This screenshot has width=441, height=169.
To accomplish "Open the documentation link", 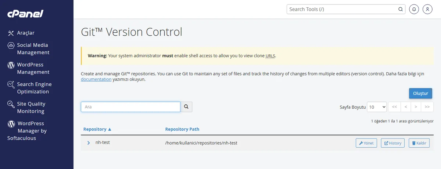I will click(96, 79).
